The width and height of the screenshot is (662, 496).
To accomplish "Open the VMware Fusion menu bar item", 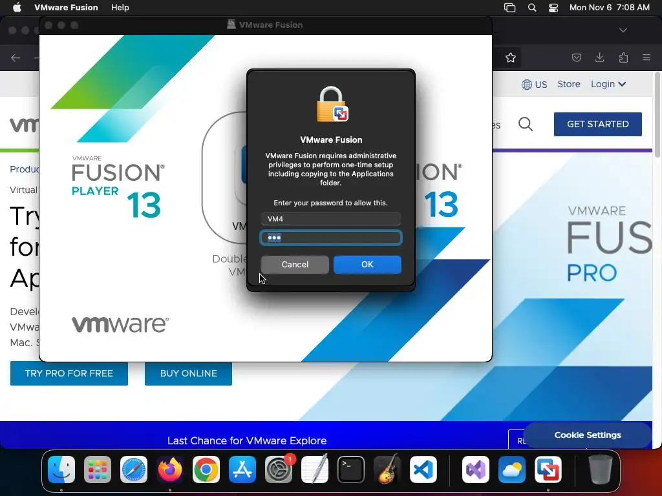I will (66, 8).
